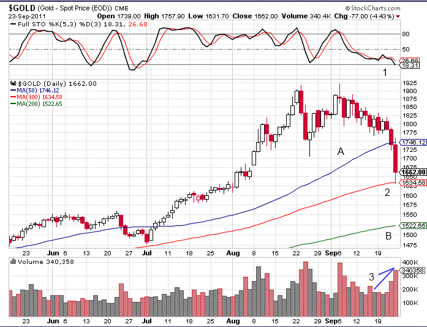Click the Volume legend icon

12,262
